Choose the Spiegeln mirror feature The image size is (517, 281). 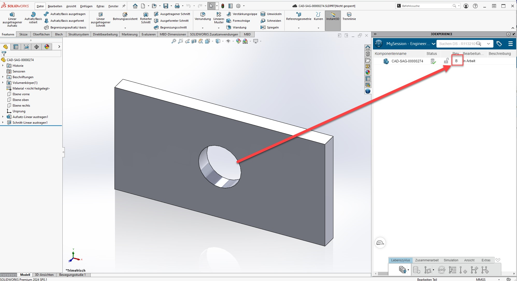pyautogui.click(x=270, y=27)
